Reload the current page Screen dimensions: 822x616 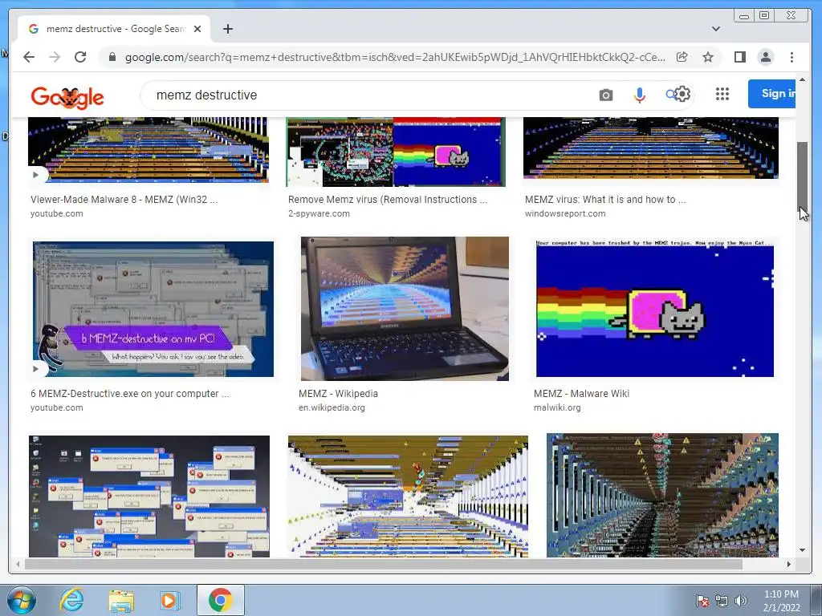(x=80, y=57)
